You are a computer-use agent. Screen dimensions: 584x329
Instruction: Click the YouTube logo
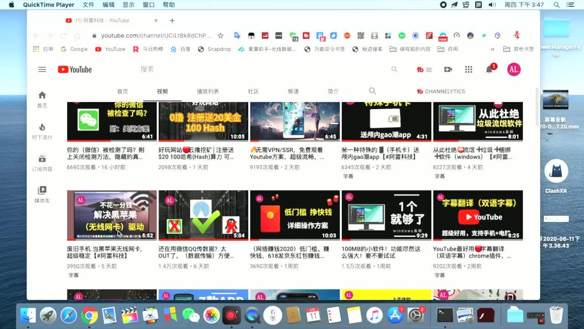[x=74, y=69]
